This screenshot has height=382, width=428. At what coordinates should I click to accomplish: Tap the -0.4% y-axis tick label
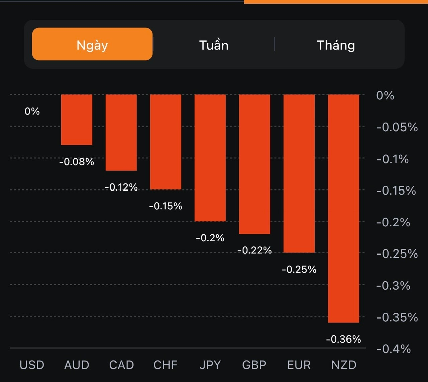point(394,349)
